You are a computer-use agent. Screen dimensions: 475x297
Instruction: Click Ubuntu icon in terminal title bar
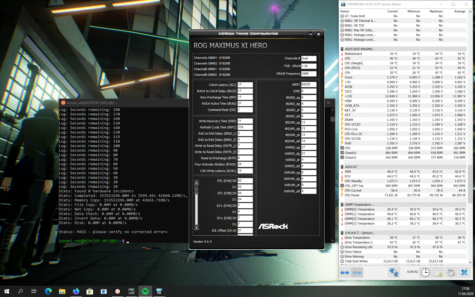coord(63,103)
